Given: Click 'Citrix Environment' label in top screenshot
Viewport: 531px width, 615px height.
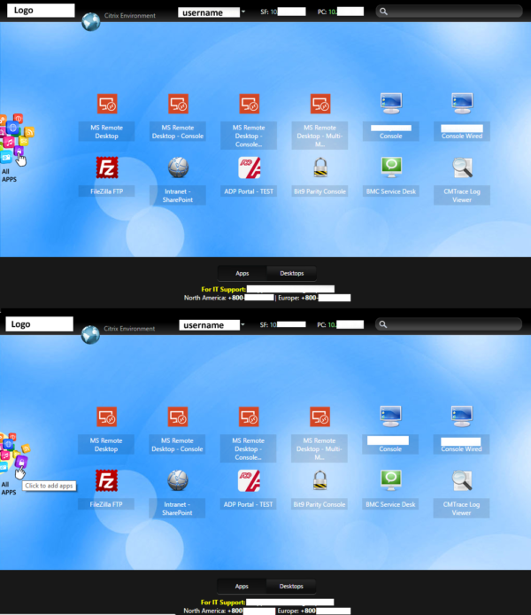Looking at the screenshot, I should pyautogui.click(x=129, y=16).
